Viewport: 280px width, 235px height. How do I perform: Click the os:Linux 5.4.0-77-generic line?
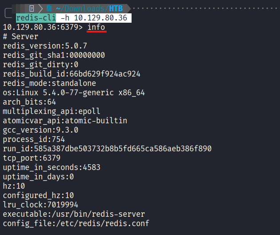click(74, 93)
